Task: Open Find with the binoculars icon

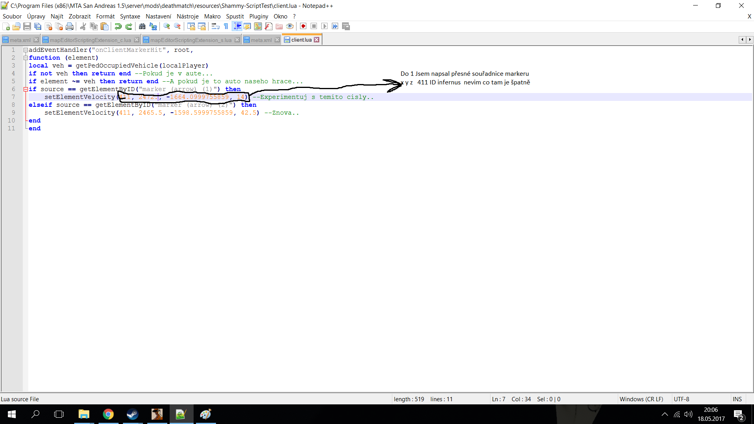Action: (142, 26)
